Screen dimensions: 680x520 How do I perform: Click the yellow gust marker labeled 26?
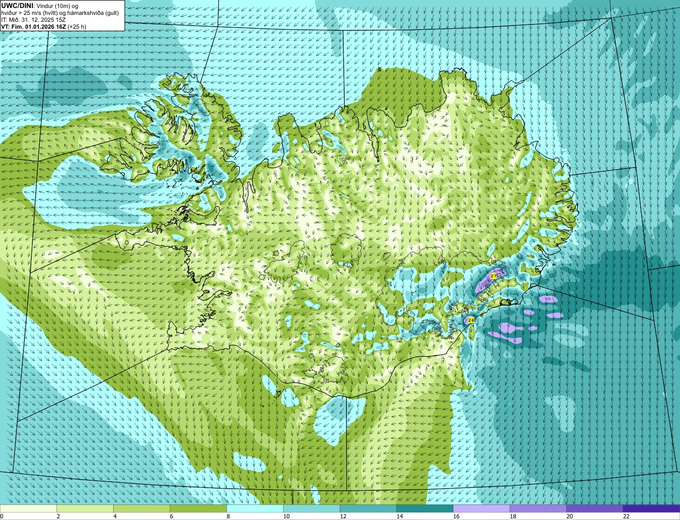[471, 320]
